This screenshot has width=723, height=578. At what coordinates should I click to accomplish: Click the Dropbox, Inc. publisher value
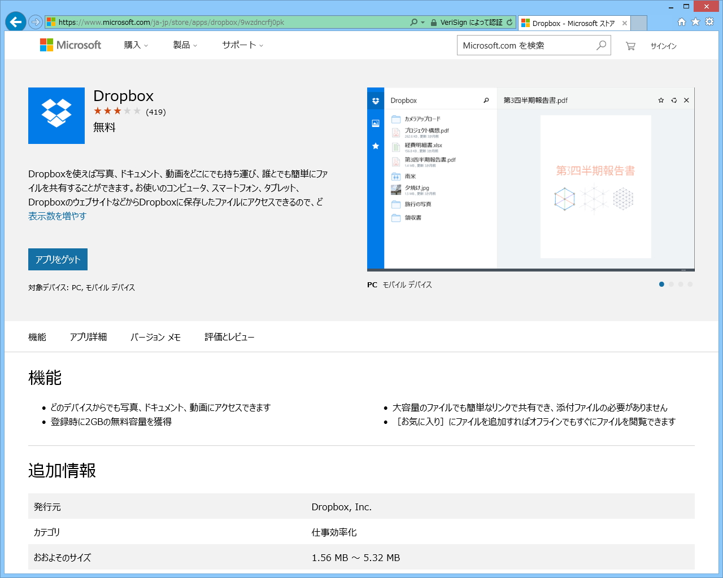click(342, 507)
